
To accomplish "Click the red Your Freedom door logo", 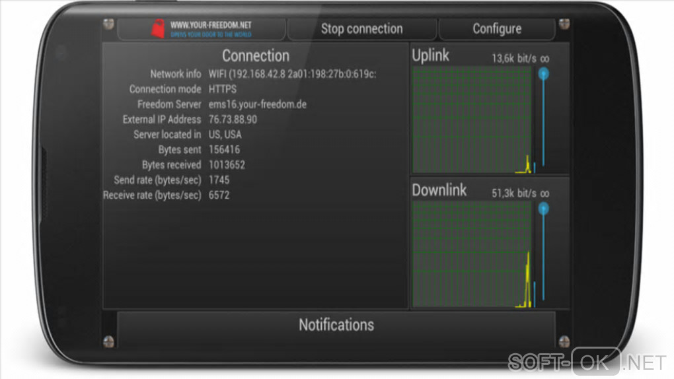I will pos(158,29).
